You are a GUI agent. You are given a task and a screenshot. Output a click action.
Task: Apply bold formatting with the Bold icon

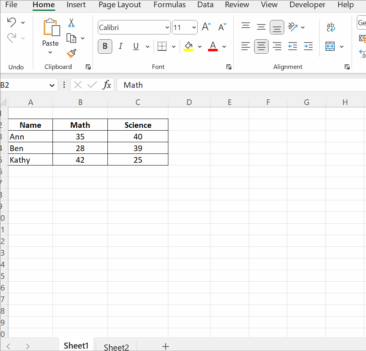(x=105, y=46)
